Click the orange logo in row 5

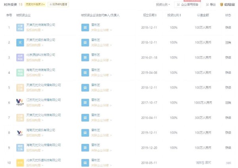point(20,87)
